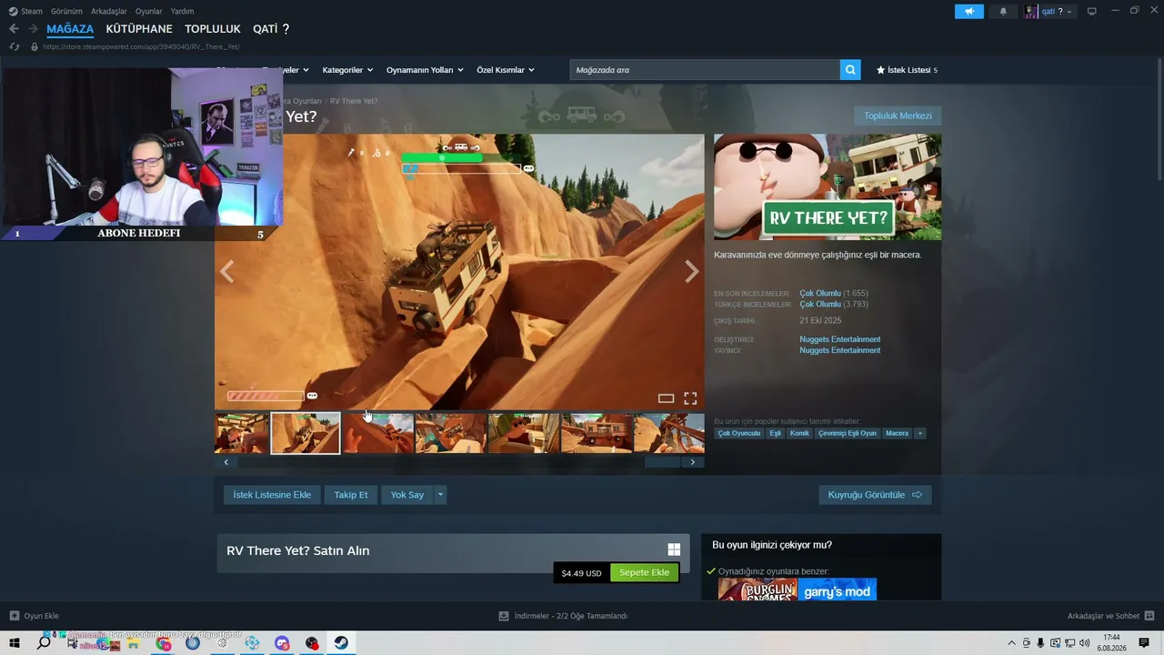Open the Arkadaşlar menu
Viewport: 1164px width, 655px height.
tap(109, 11)
